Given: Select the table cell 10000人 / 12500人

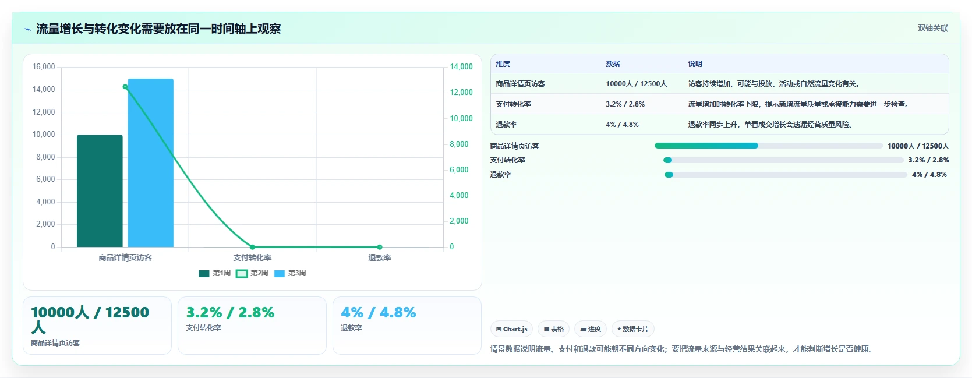Looking at the screenshot, I should pyautogui.click(x=637, y=84).
